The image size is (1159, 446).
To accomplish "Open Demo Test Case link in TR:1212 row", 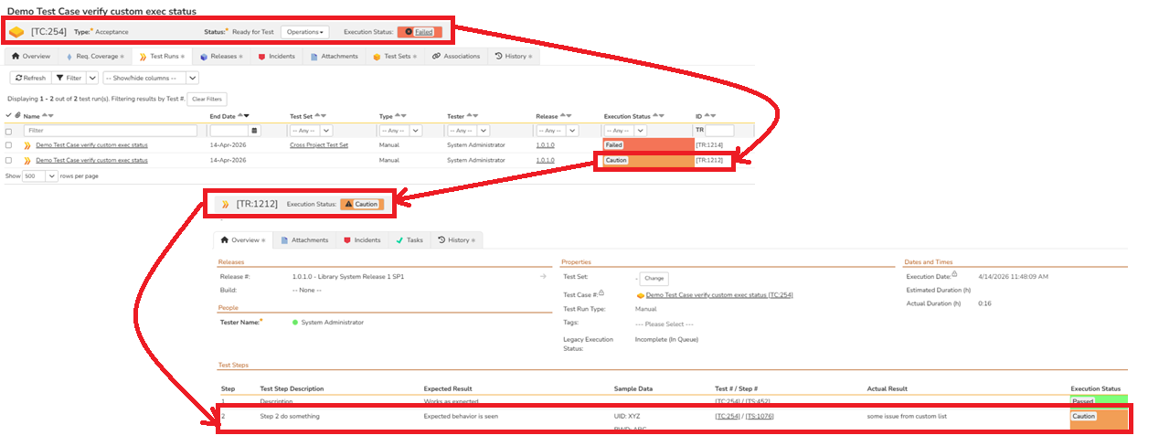I will 91,160.
